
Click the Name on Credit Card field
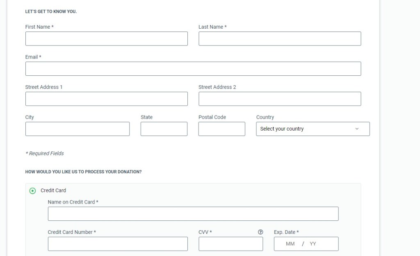(x=193, y=214)
